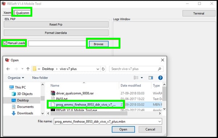Open recent locations dropdown arrow
Viewport: 218px width, 138px height.
(22, 69)
